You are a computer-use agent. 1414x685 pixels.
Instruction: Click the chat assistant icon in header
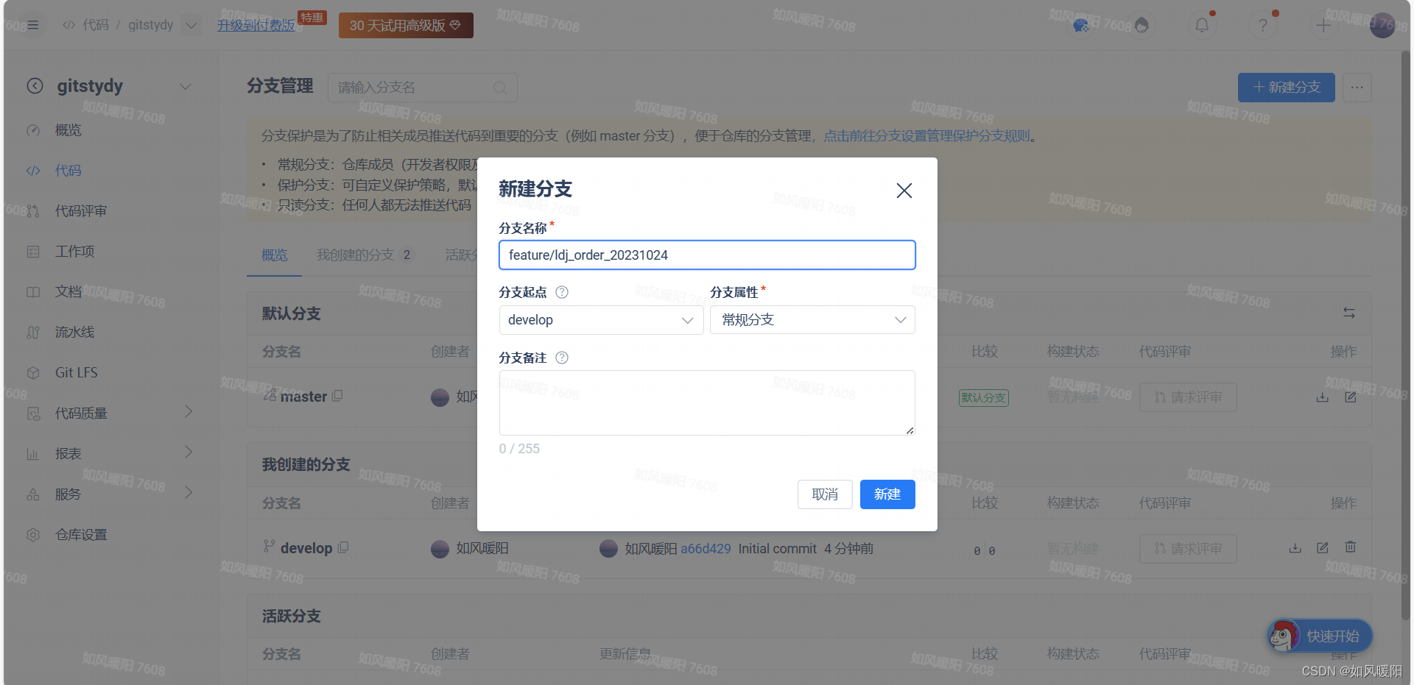click(1081, 26)
